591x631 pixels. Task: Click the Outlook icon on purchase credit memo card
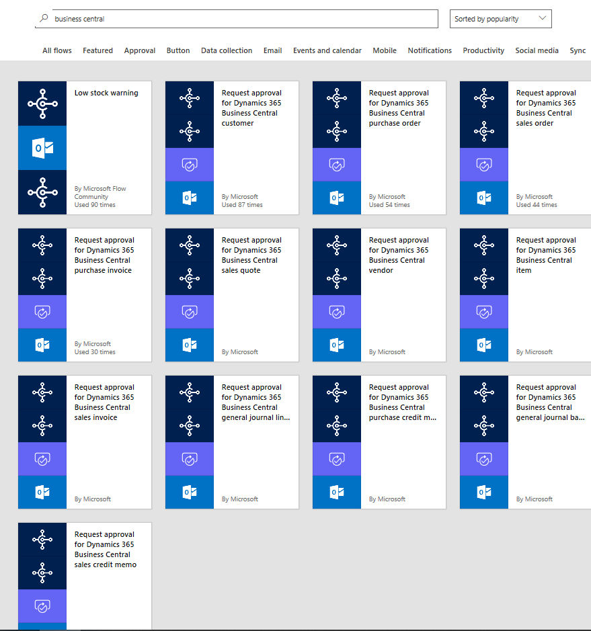[x=337, y=492]
